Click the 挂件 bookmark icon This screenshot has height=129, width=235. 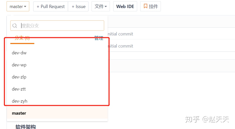145,6
